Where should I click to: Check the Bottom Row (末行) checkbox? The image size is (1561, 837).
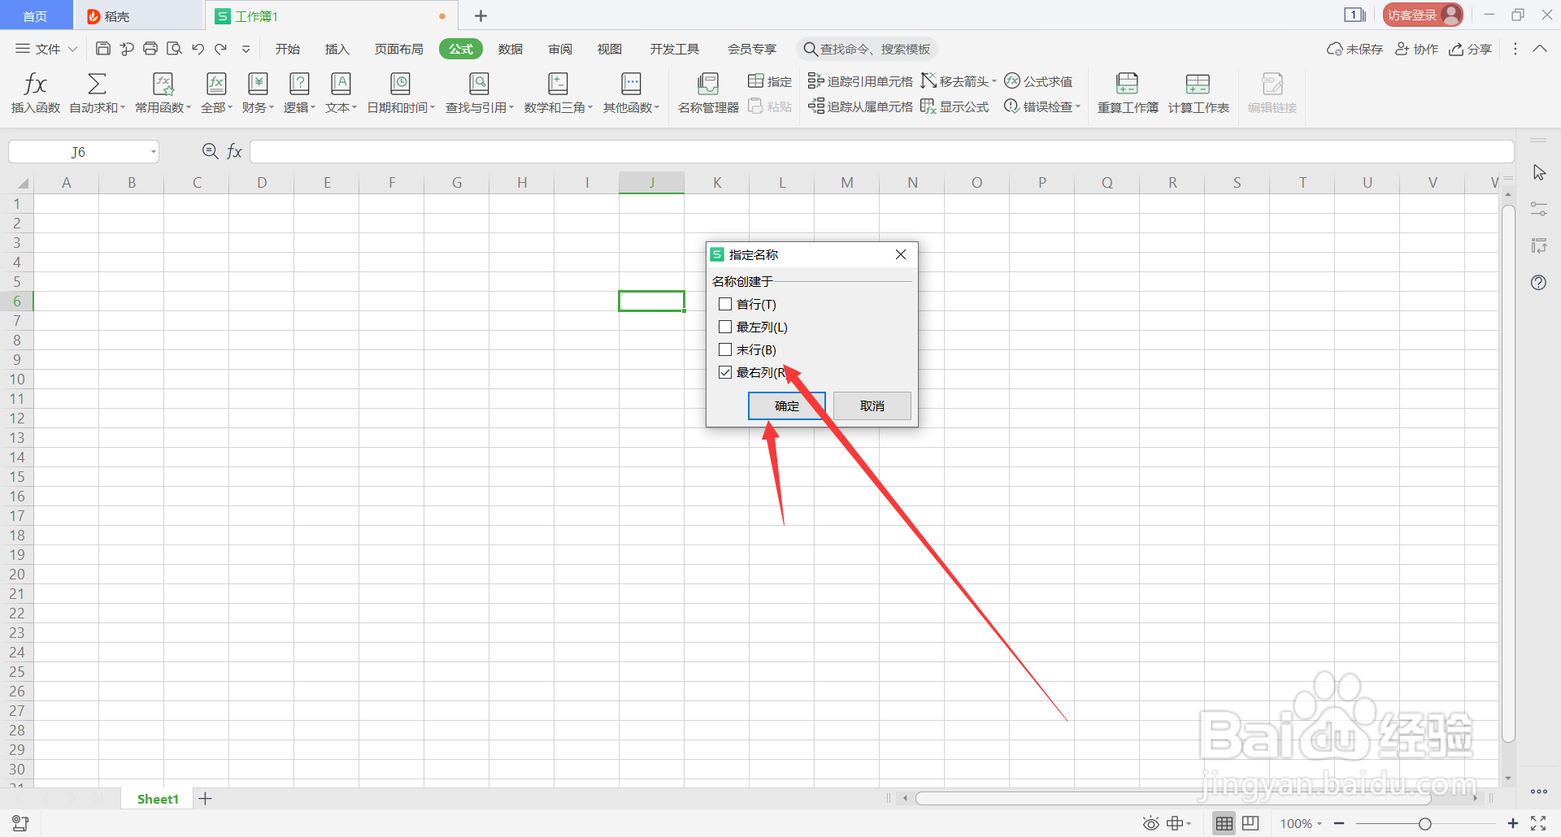click(725, 349)
